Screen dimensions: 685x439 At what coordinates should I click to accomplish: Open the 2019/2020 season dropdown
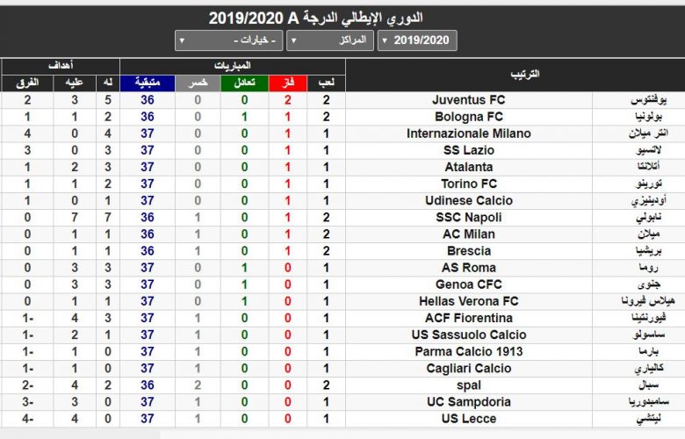[416, 40]
